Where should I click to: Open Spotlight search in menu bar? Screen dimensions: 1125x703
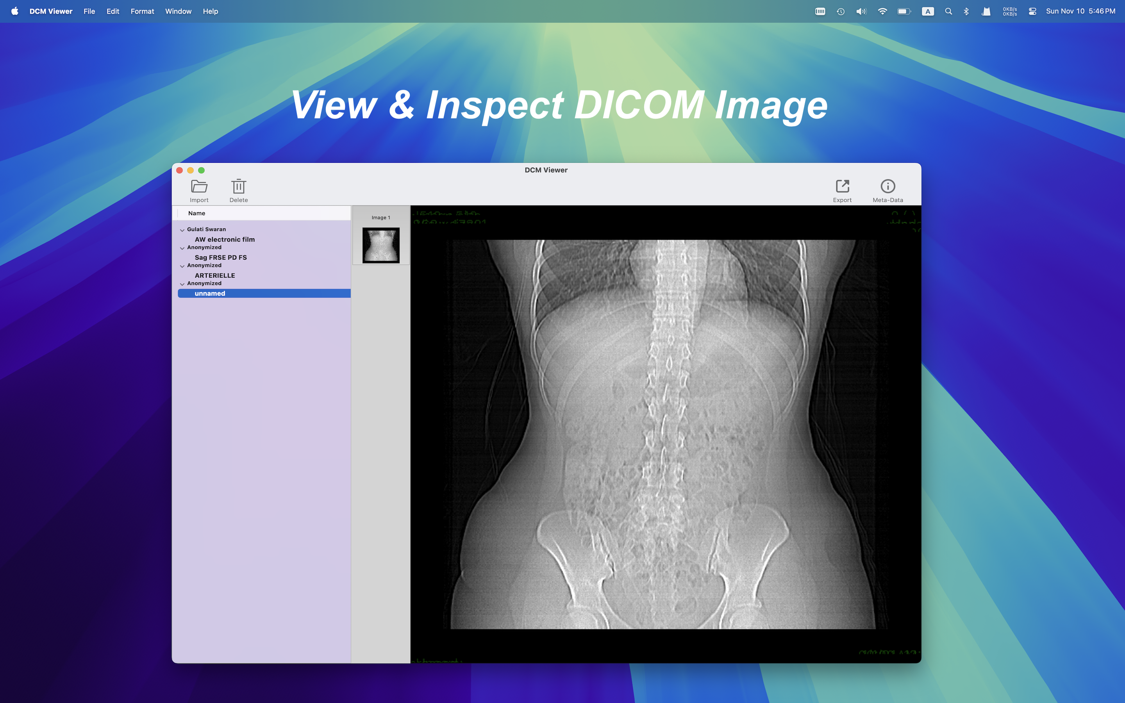point(948,11)
